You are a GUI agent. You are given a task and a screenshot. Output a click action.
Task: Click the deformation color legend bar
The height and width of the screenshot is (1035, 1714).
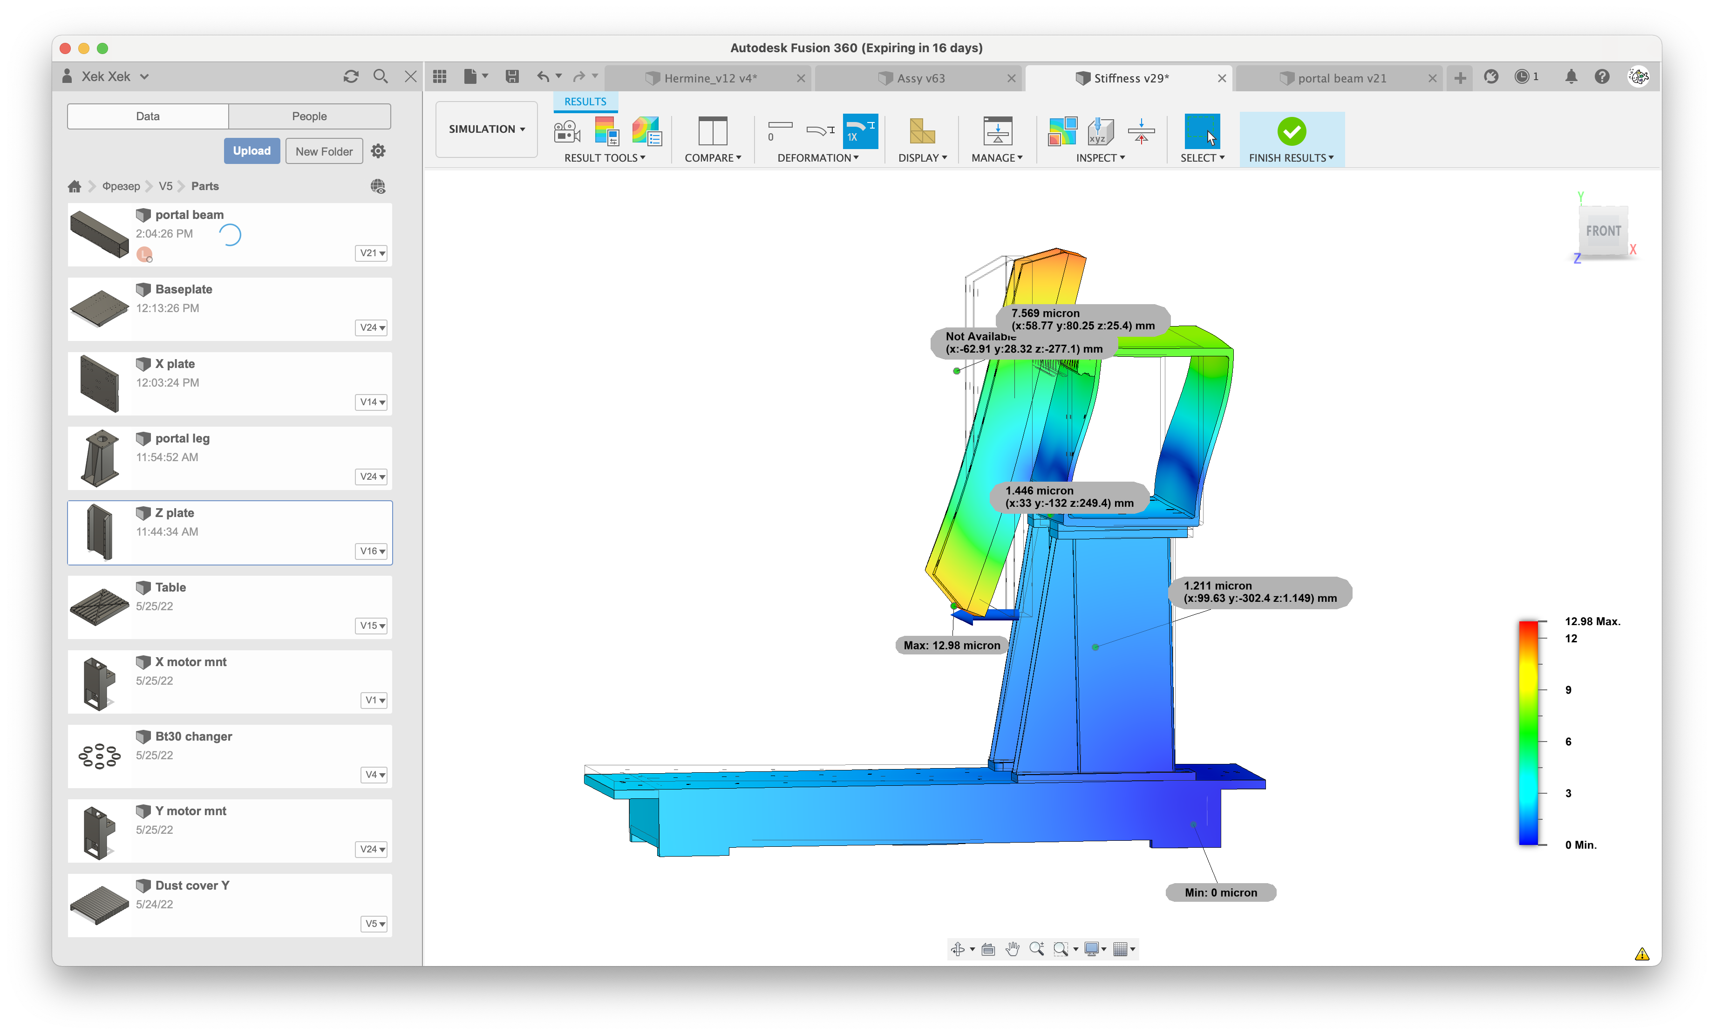(1528, 733)
